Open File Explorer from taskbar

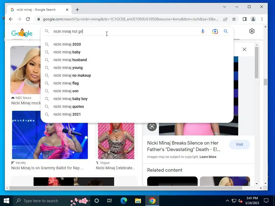tap(138, 201)
